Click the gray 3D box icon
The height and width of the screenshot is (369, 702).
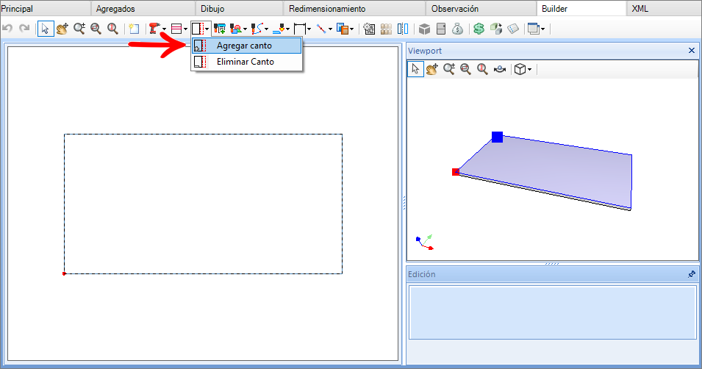click(x=424, y=29)
